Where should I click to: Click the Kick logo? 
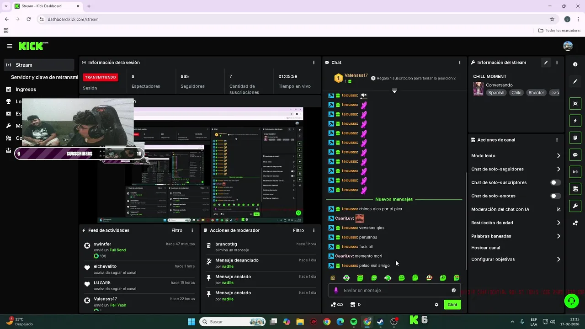(33, 46)
